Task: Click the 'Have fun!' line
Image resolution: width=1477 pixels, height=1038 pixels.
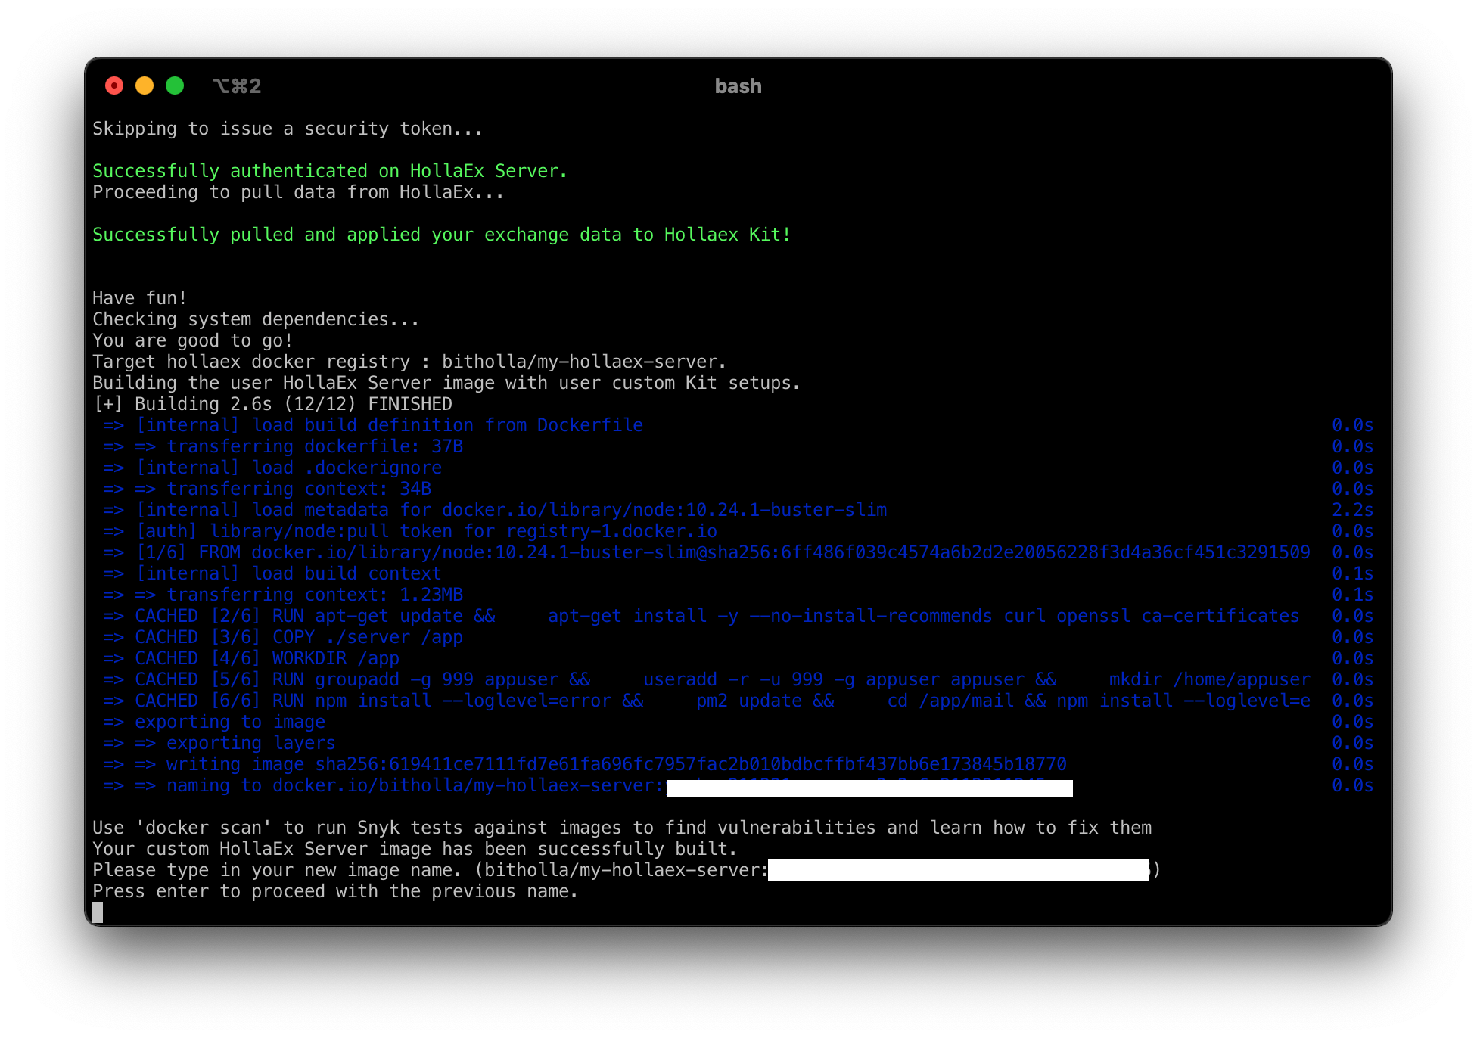Action: (139, 298)
